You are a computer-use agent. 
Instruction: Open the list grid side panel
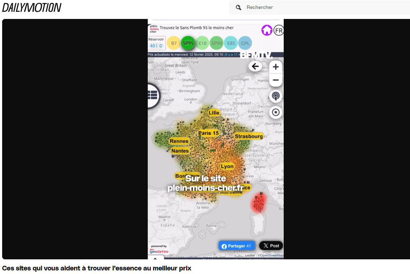click(x=153, y=95)
